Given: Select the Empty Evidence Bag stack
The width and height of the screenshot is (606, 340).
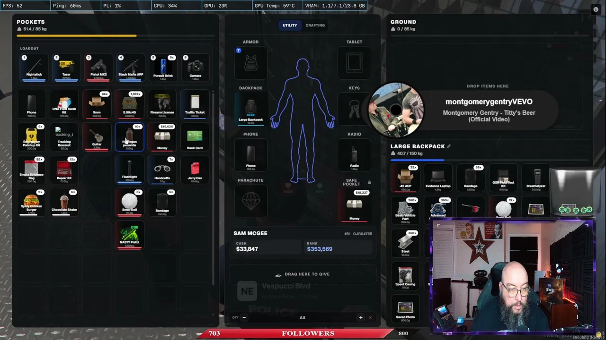Looking at the screenshot, I should (31, 170).
